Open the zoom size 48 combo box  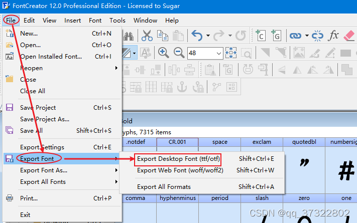point(205,53)
